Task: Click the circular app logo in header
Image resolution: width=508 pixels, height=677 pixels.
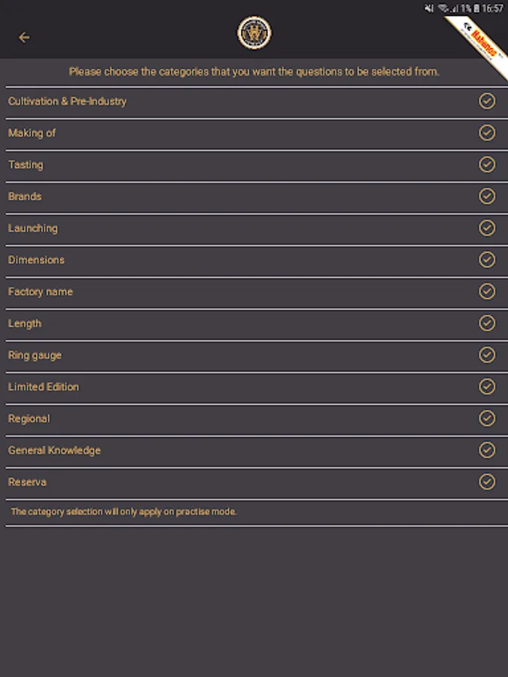Action: click(x=254, y=34)
